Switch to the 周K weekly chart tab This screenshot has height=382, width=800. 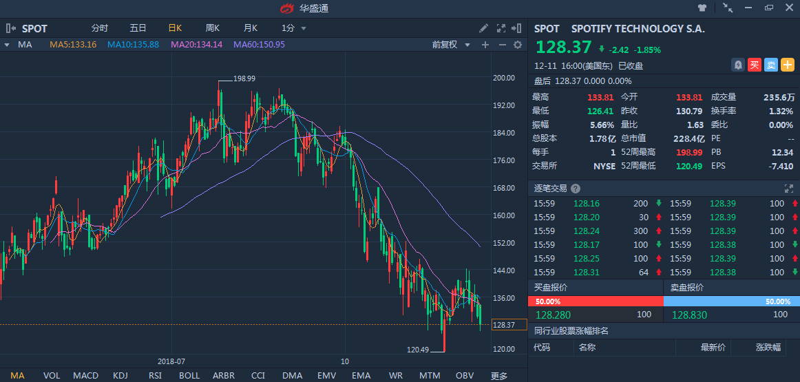212,28
